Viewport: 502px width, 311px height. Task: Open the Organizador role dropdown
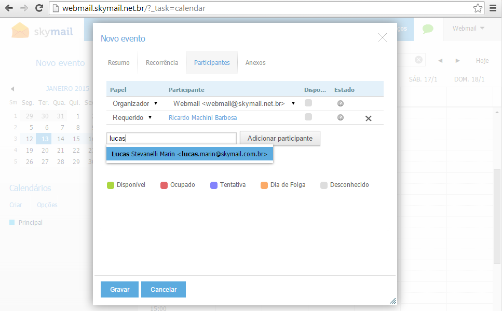pos(135,103)
